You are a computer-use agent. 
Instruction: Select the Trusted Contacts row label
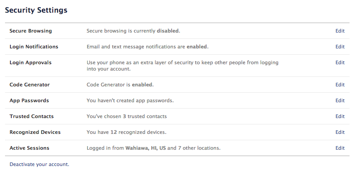31,116
